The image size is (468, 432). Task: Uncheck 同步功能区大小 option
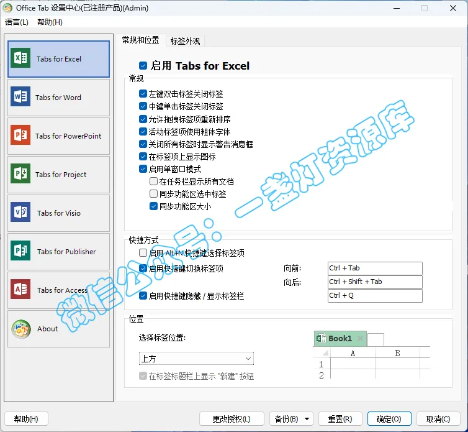coord(153,206)
